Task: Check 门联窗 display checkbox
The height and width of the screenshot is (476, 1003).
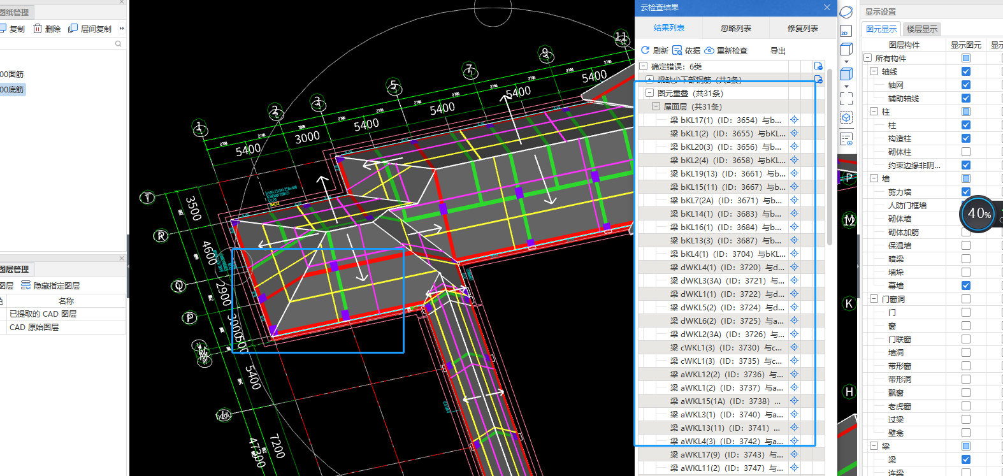Action: pyautogui.click(x=966, y=339)
